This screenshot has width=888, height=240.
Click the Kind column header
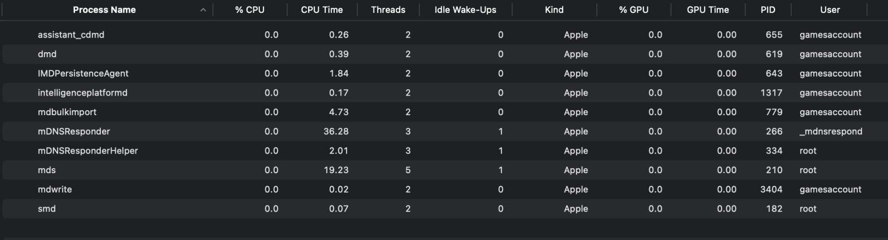[x=554, y=10]
